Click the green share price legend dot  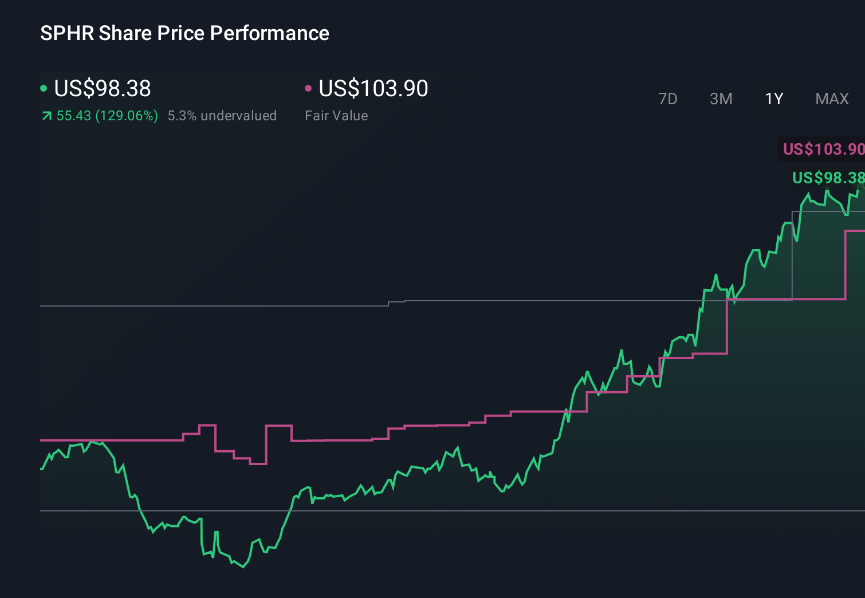pos(44,88)
